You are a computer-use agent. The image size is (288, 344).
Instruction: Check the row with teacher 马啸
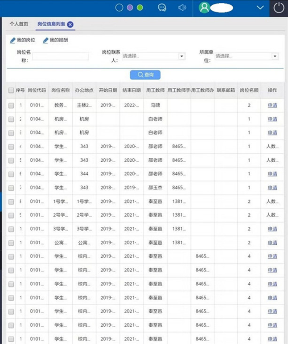tap(11, 105)
